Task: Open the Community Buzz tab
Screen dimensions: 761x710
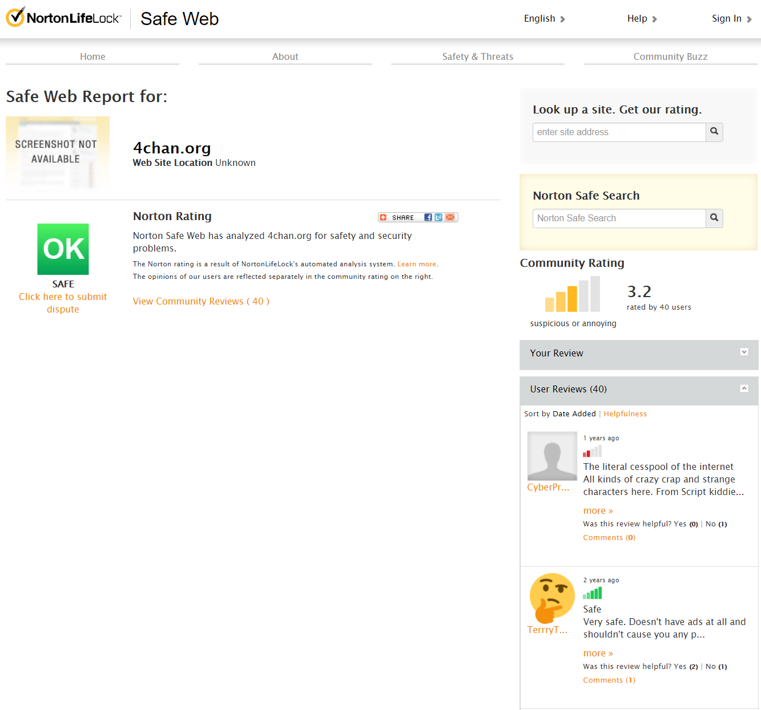Action: point(671,56)
